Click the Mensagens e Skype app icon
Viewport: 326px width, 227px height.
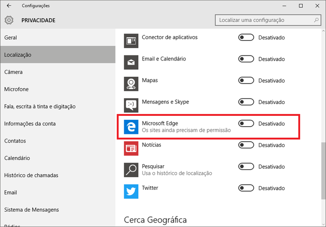coord(131,105)
